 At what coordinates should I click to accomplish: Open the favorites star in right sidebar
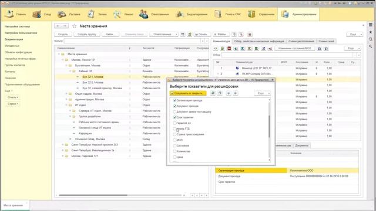click(x=371, y=32)
